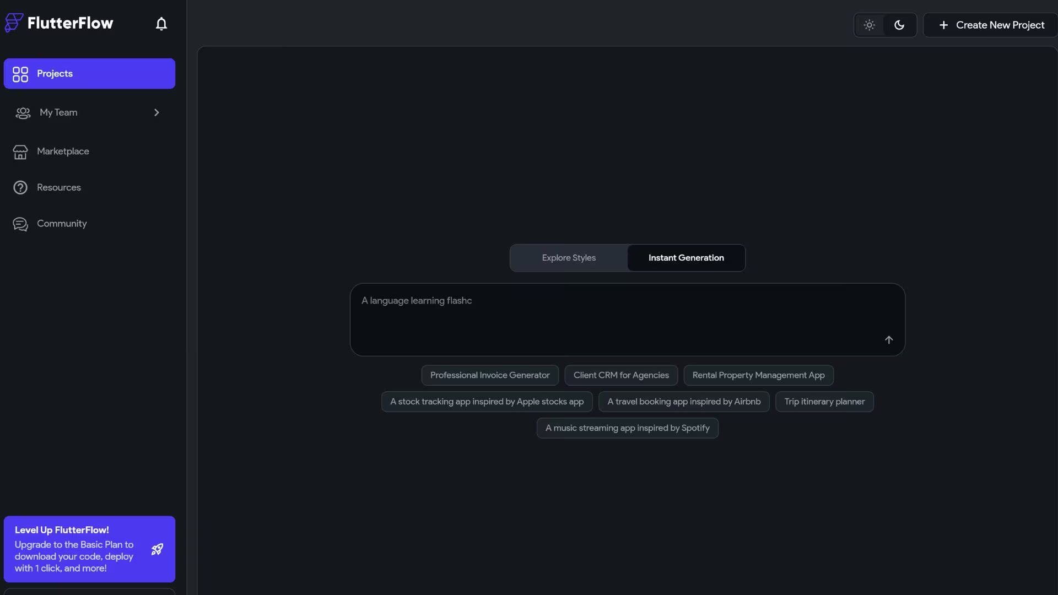Switch to the Explore Styles tab

point(569,258)
